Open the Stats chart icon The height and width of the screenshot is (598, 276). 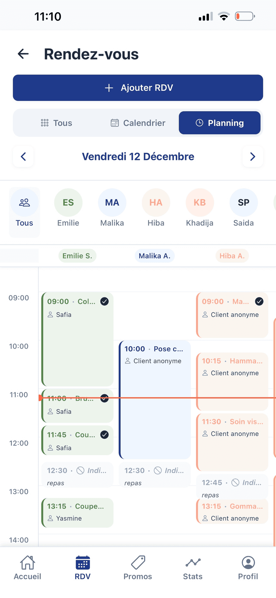coord(193,563)
